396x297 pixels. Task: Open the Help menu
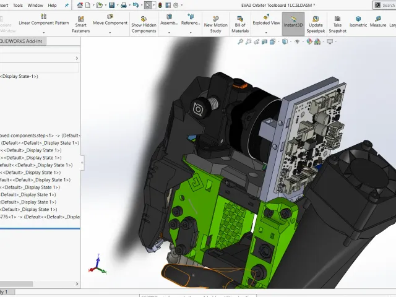click(52, 5)
